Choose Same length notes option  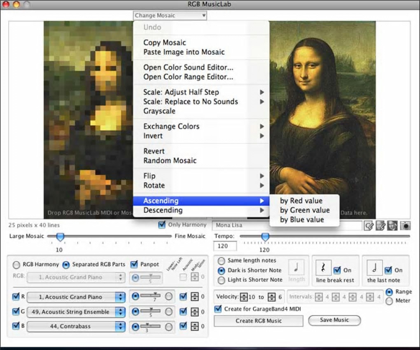pyautogui.click(x=221, y=261)
